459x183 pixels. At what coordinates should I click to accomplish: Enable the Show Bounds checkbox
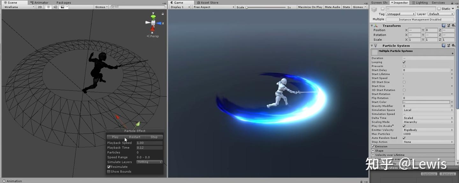(x=109, y=172)
